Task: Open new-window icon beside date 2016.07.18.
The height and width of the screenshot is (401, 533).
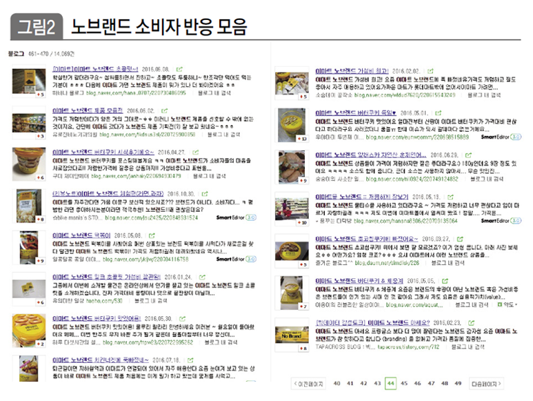Action: click(x=190, y=360)
